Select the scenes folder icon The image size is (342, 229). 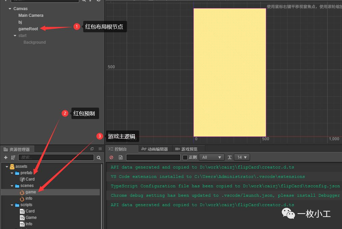(17, 186)
